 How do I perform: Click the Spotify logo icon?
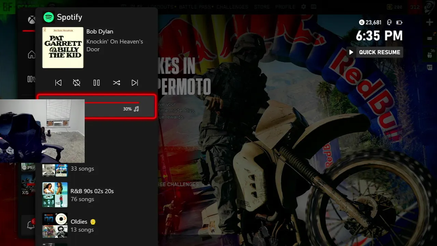tap(49, 17)
